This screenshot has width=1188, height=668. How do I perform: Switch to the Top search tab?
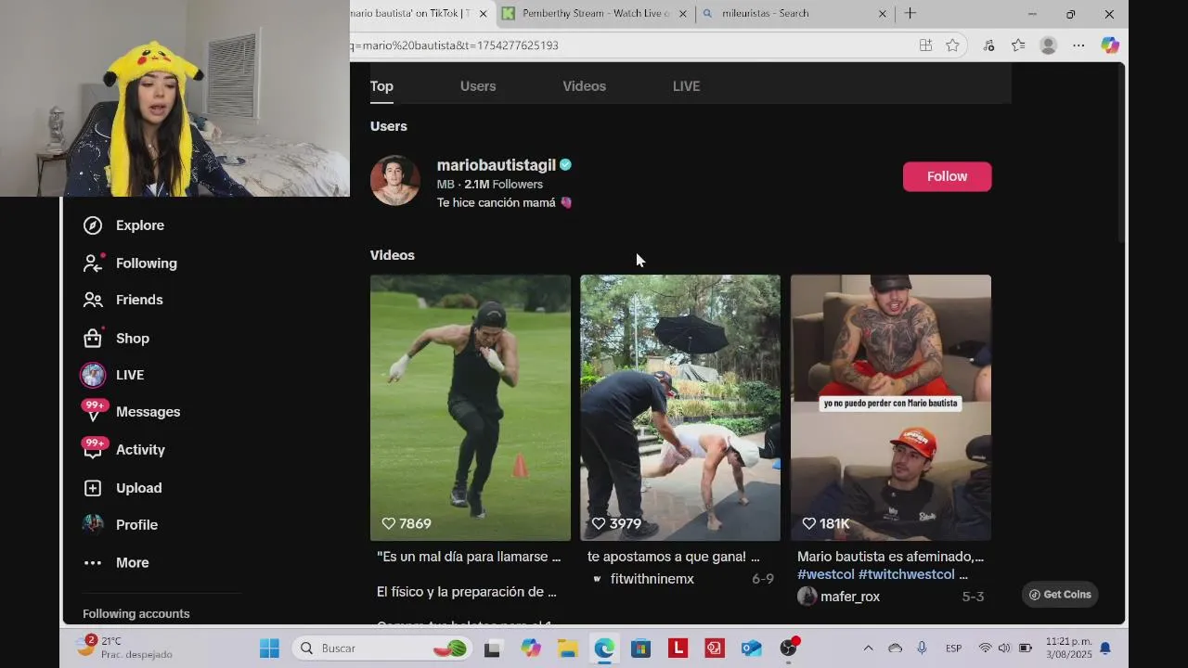(x=381, y=86)
